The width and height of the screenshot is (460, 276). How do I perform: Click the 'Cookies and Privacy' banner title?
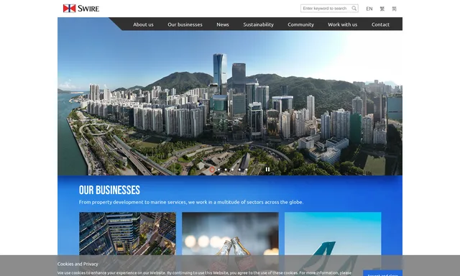pos(78,264)
